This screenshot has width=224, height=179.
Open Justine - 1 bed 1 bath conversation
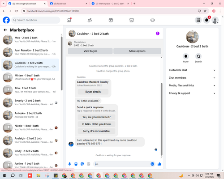click(x=30, y=165)
